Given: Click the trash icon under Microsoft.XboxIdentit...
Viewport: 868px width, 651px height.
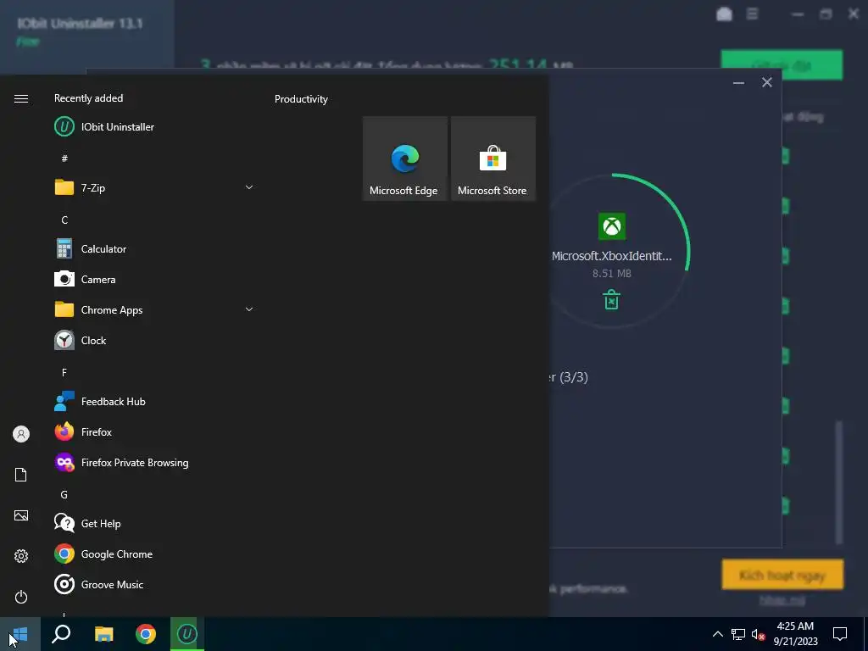Looking at the screenshot, I should [611, 299].
